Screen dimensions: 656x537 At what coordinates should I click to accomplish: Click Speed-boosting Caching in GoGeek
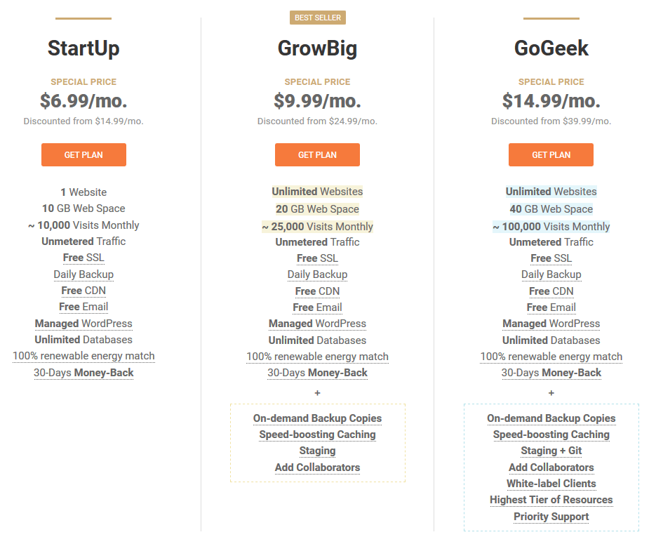(551, 435)
